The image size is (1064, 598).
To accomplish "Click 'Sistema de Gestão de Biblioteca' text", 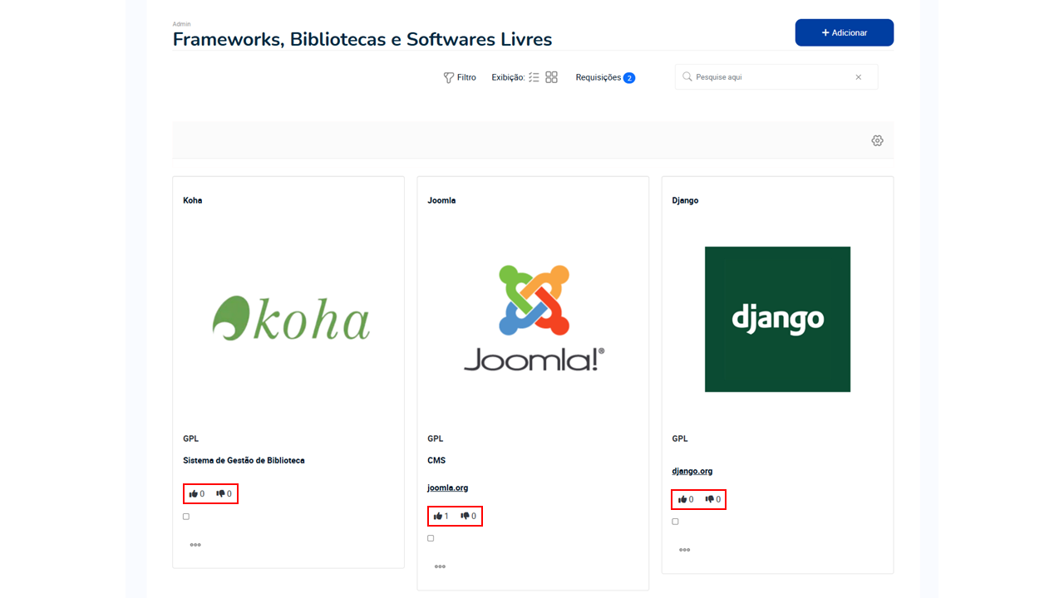I will coord(244,460).
